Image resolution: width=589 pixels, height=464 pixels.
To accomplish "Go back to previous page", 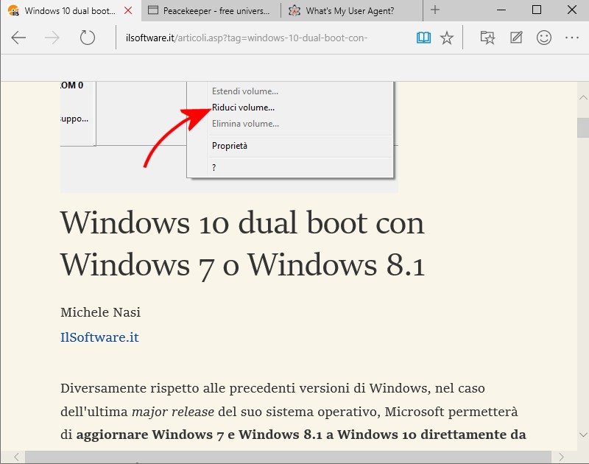I will (x=18, y=38).
